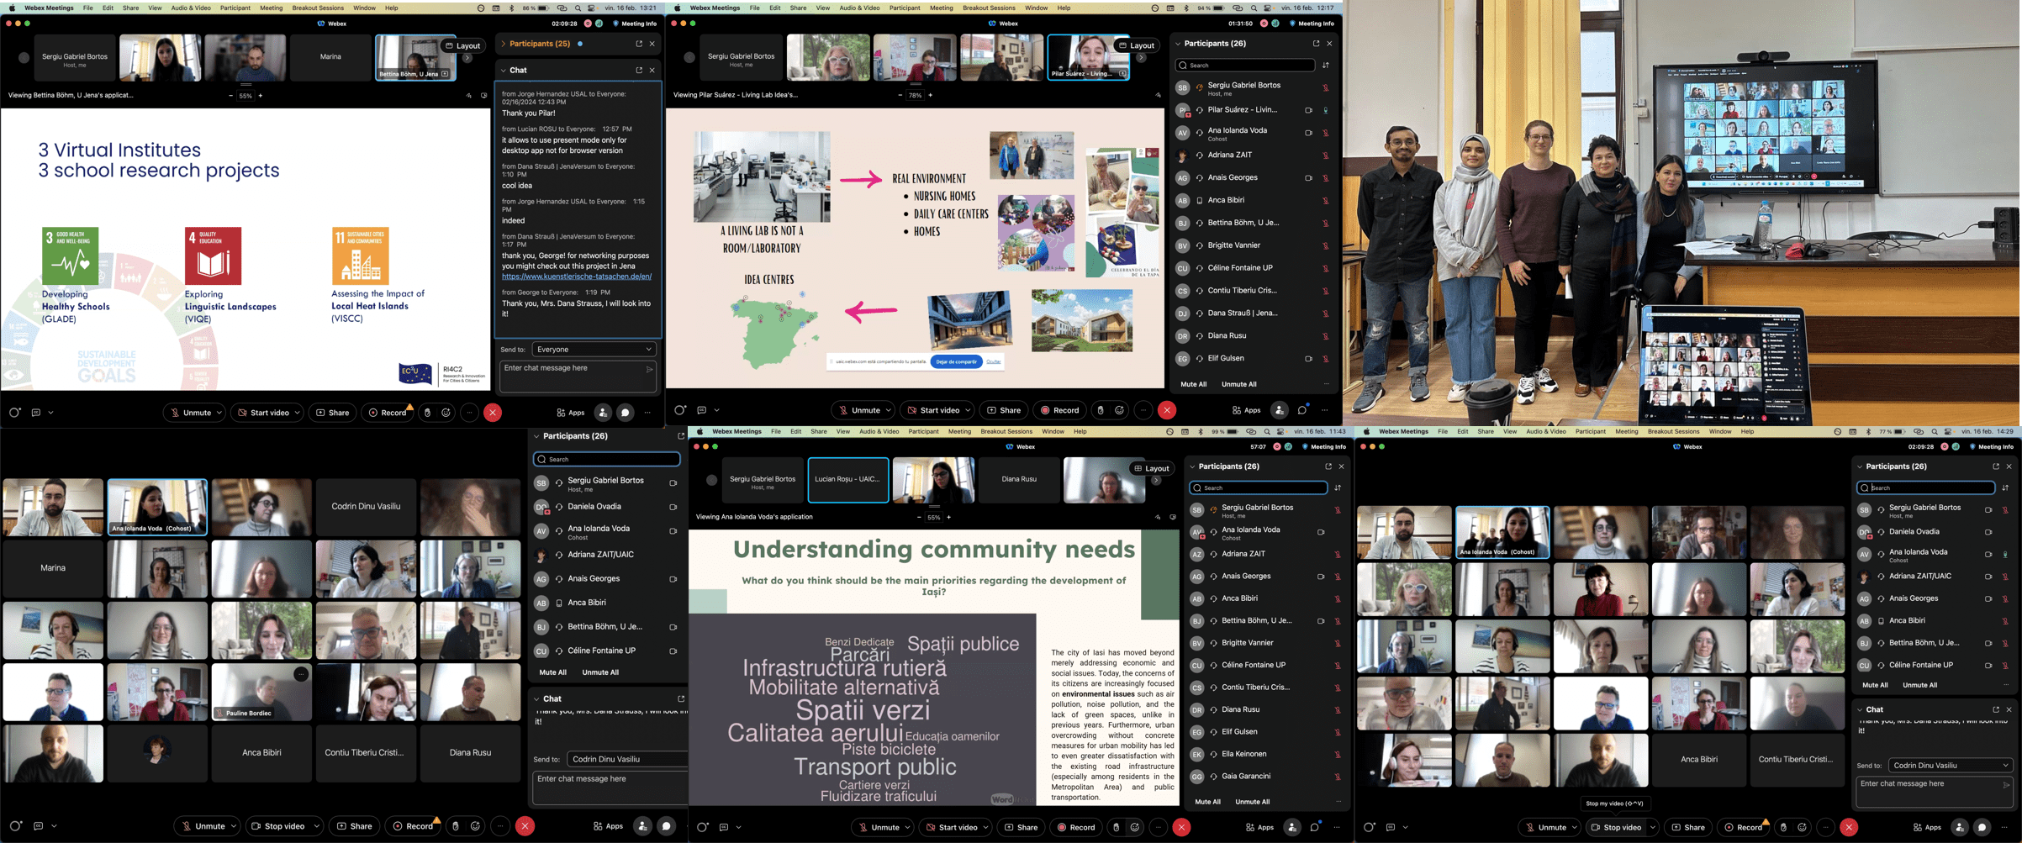
Task: Open Audio & Video menu in 12:17 menu bar
Action: click(x=859, y=8)
